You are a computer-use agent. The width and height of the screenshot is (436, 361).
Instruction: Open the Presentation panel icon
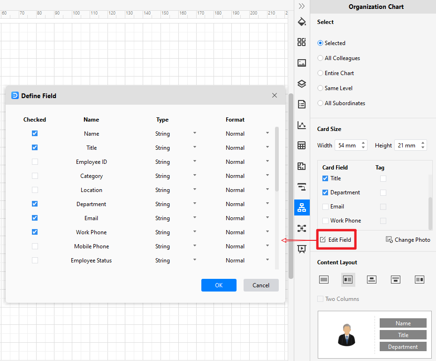coord(302,249)
